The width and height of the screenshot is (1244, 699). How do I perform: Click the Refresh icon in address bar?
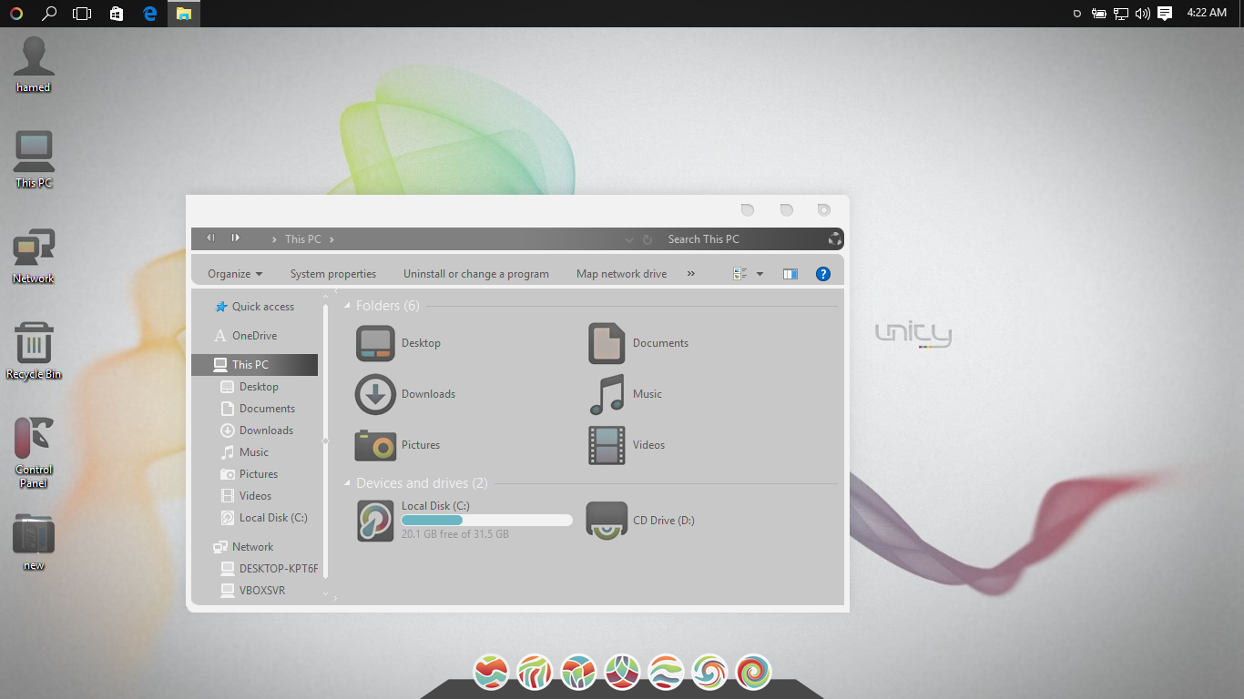[x=647, y=239]
